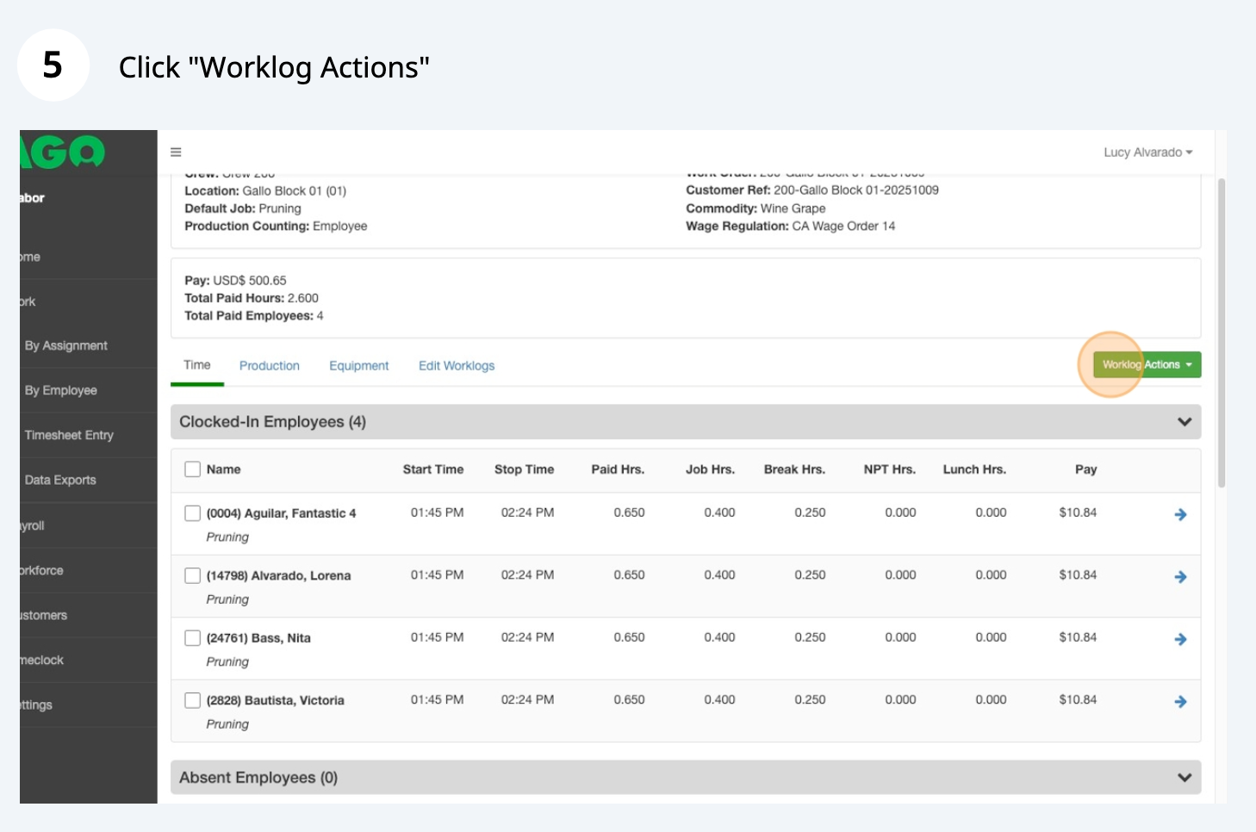
Task: Collapse the Clocked-In Employees section
Action: click(x=1184, y=422)
